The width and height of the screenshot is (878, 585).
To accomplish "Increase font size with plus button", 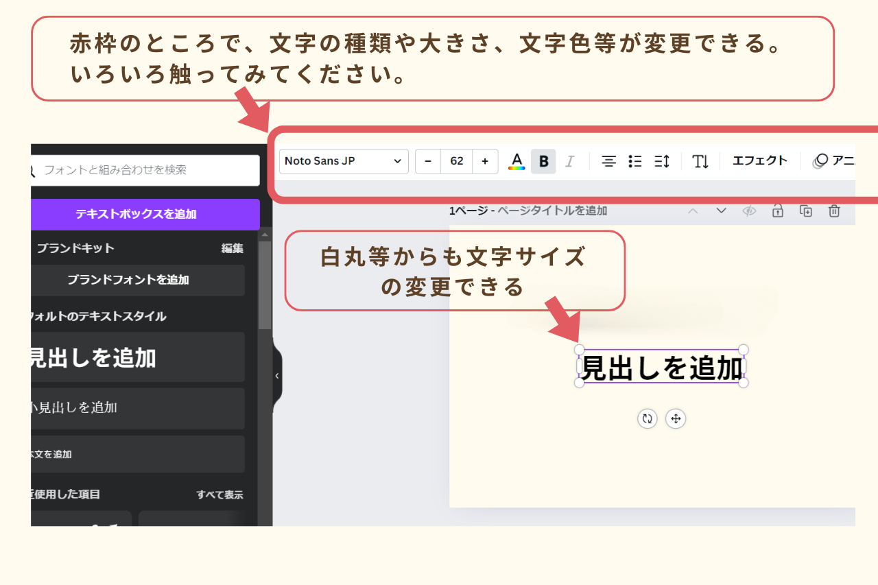I will 485,161.
